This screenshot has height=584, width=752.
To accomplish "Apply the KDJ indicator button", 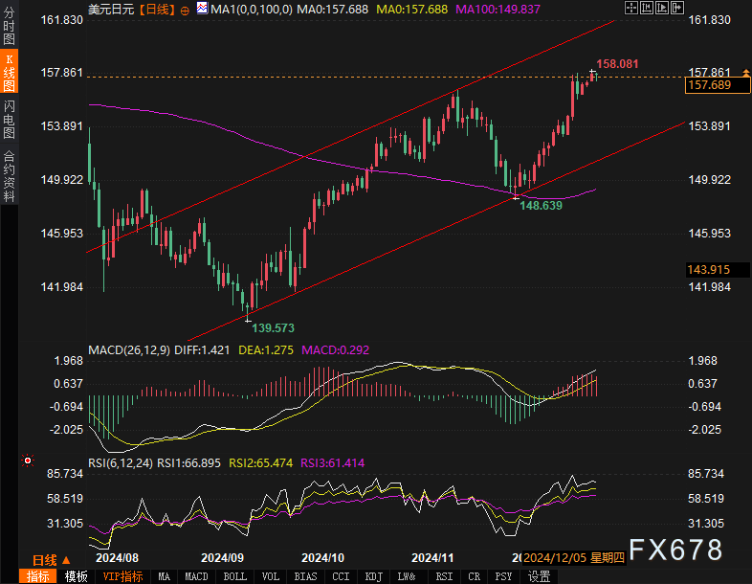I will [x=373, y=576].
